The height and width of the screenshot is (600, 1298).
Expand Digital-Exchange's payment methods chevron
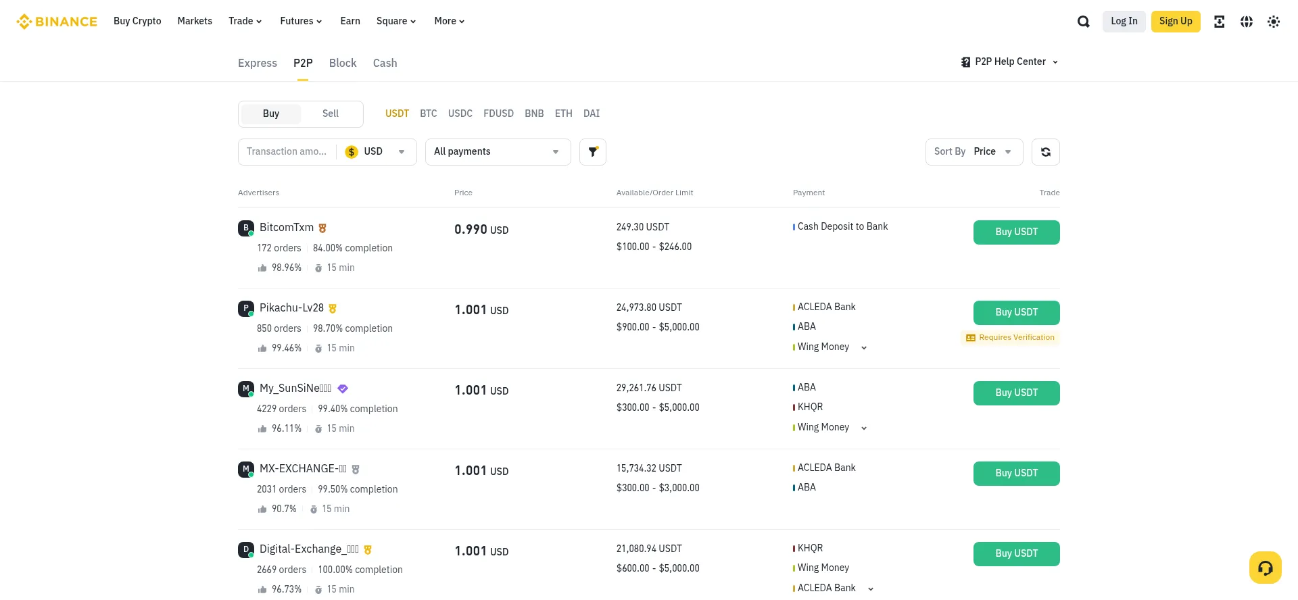tap(871, 589)
